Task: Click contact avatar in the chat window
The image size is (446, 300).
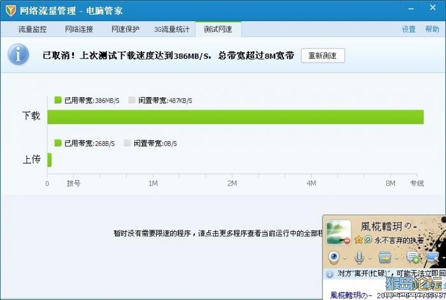Action: [338, 232]
